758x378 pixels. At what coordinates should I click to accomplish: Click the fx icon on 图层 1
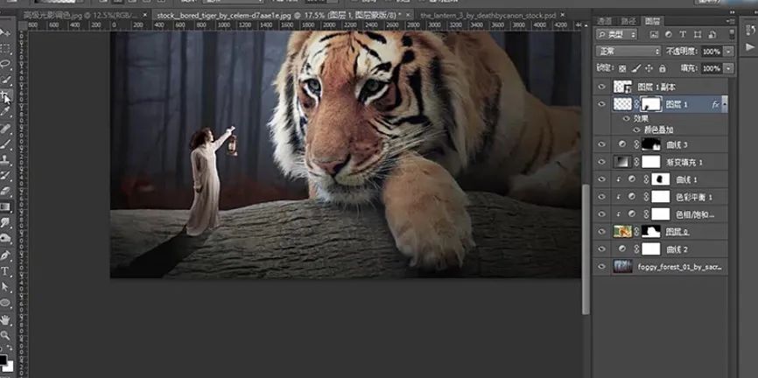[x=715, y=104]
